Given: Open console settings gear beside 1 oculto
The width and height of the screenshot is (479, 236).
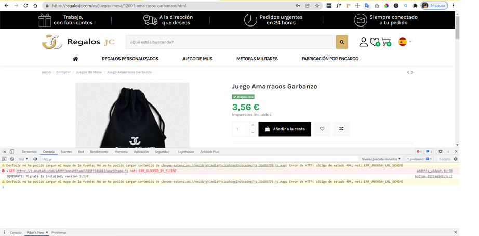Looking at the screenshot, I should [x=456, y=159].
